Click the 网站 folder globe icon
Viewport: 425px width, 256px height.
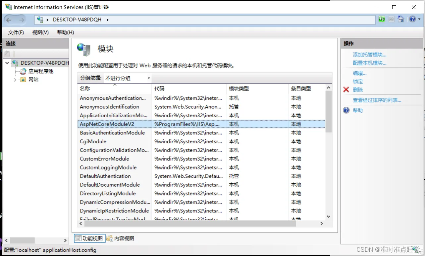tap(23, 80)
